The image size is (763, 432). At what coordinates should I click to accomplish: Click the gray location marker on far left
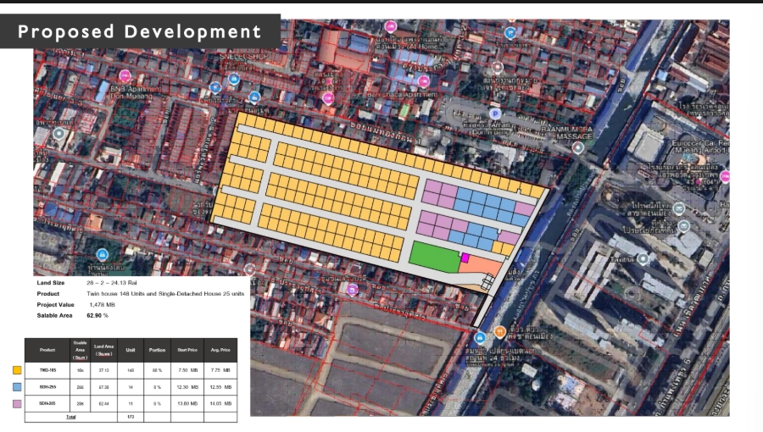tap(58, 134)
